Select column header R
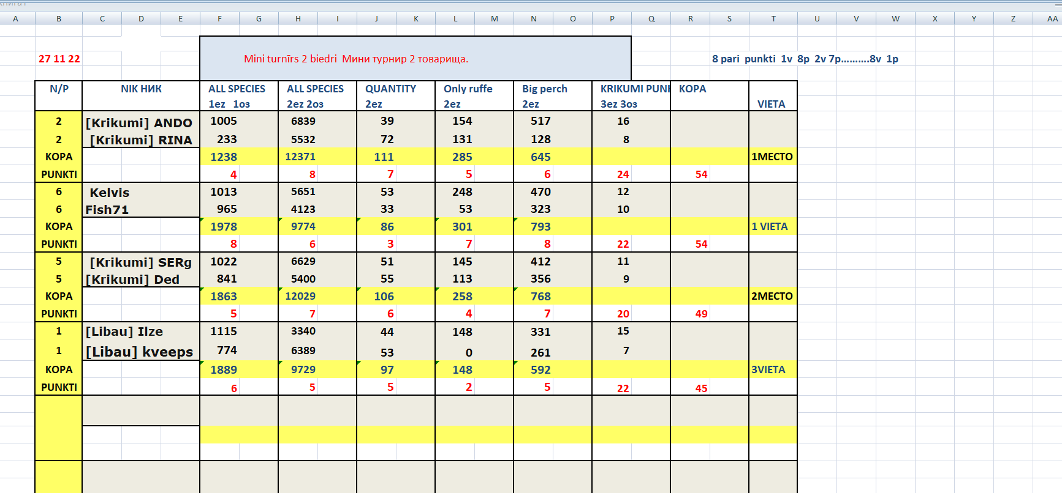Image resolution: width=1062 pixels, height=493 pixels. tap(691, 18)
